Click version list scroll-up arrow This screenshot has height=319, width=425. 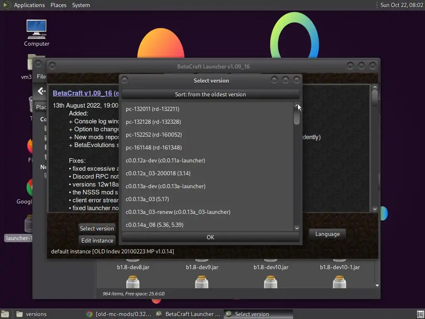click(297, 105)
